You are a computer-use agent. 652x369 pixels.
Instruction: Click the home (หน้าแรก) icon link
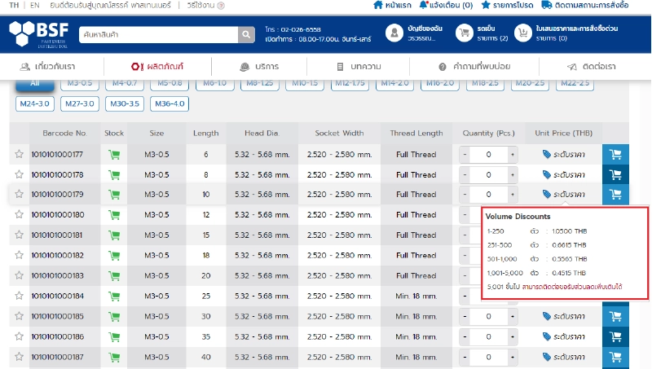pos(378,5)
